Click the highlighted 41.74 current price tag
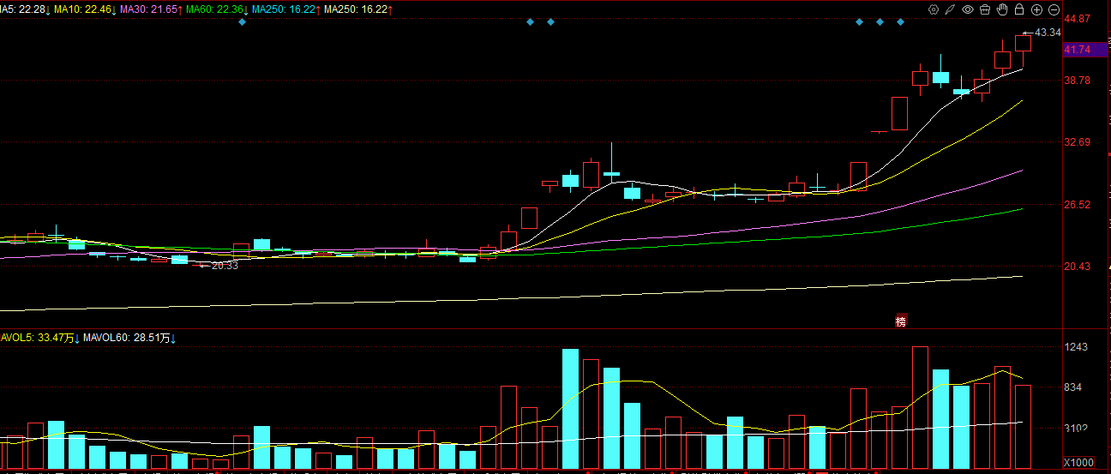 click(x=1084, y=50)
